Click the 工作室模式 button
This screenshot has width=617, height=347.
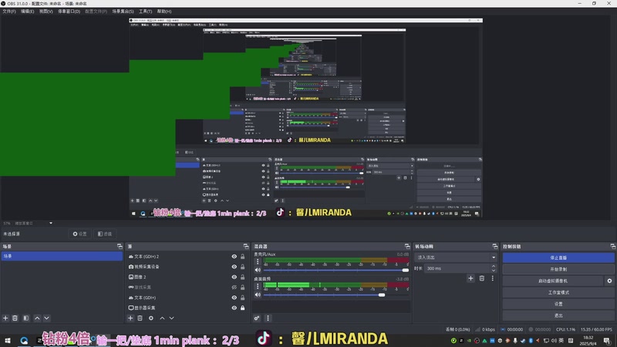click(558, 292)
